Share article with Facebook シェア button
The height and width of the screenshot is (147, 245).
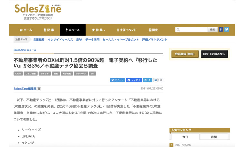tap(134, 80)
